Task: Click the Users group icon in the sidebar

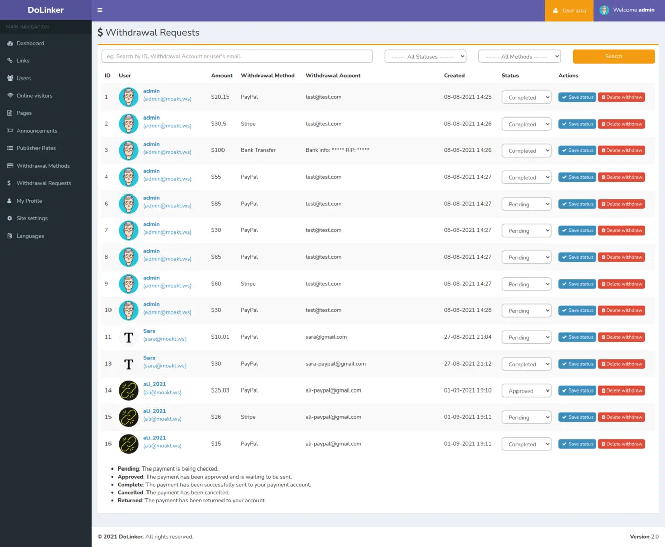Action: 10,78
